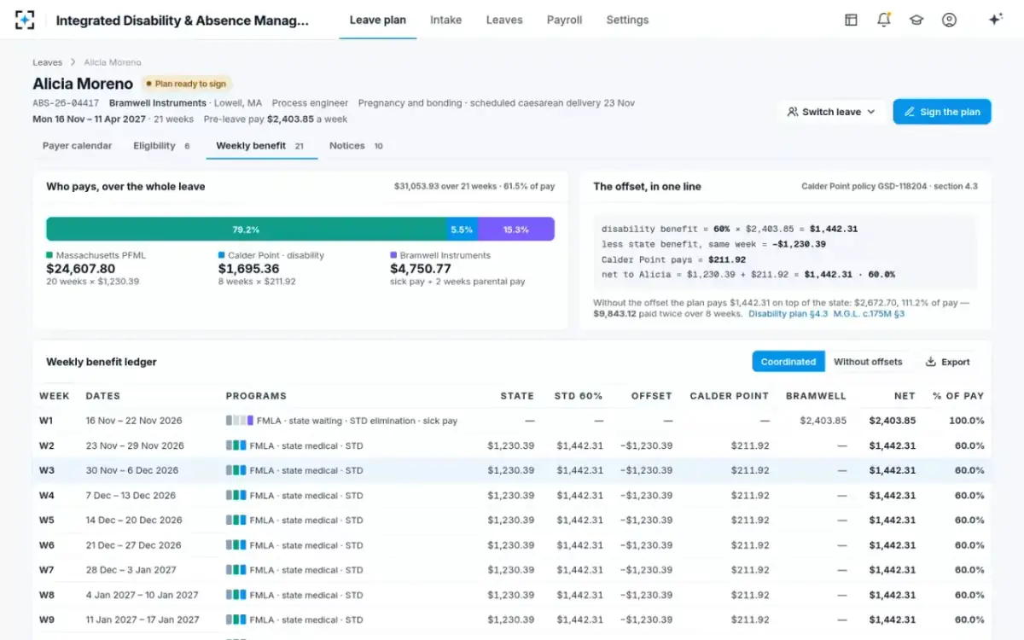Click the $2,403.85 Bramwell cell in row W1
Viewport: 1024px width, 640px height.
(823, 421)
